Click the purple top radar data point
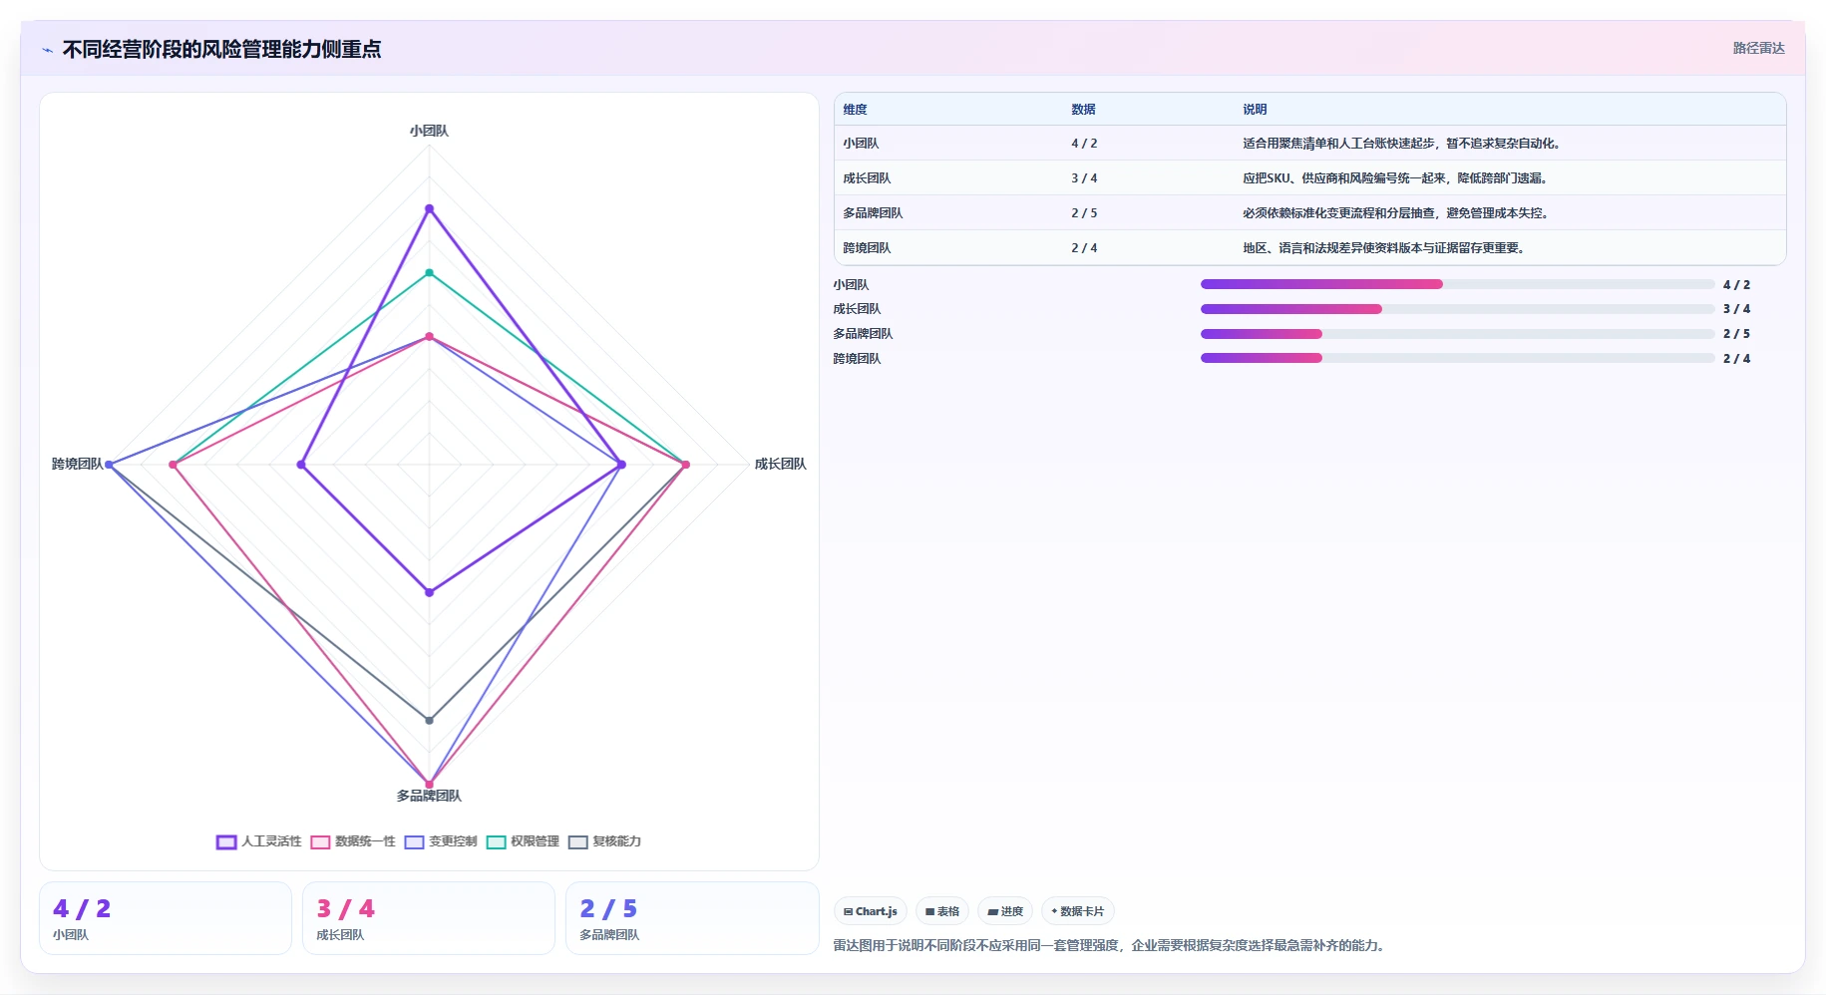Screen dimensions: 1826x995 (x=430, y=208)
